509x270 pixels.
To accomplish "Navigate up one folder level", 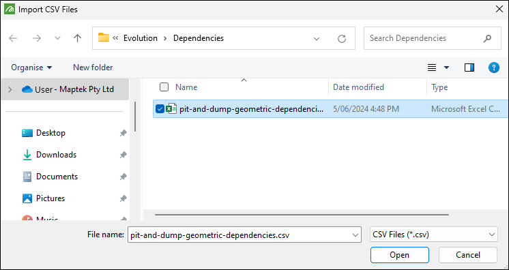I will click(77, 38).
